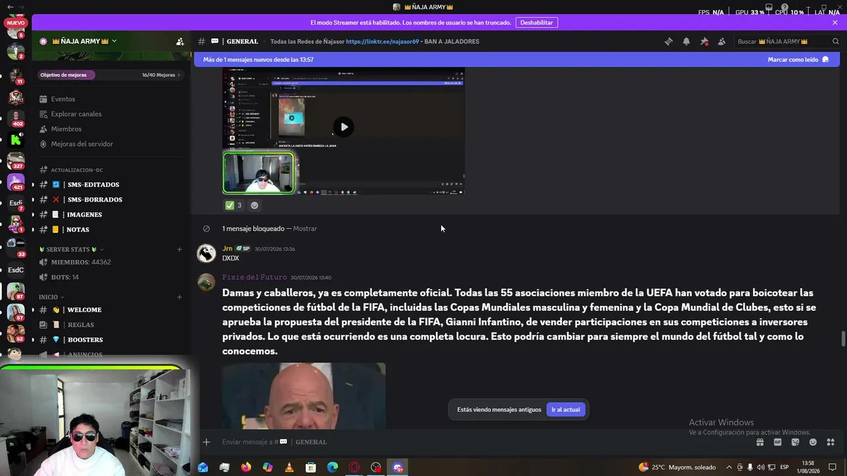Click Marcar como leído
Screen dimensions: 847x476
(x=798, y=59)
